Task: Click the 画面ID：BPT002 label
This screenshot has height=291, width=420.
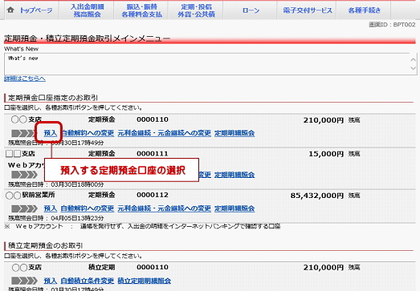Action: click(392, 25)
